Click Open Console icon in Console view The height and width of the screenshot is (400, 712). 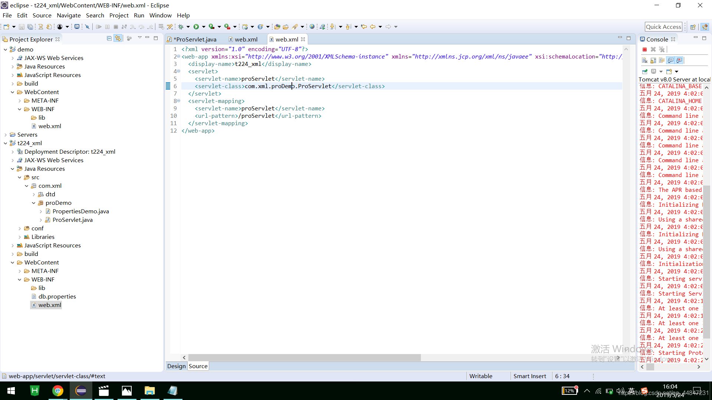click(669, 71)
